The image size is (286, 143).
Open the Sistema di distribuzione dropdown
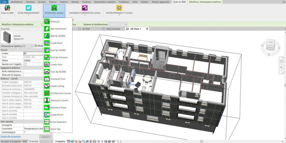118,24
